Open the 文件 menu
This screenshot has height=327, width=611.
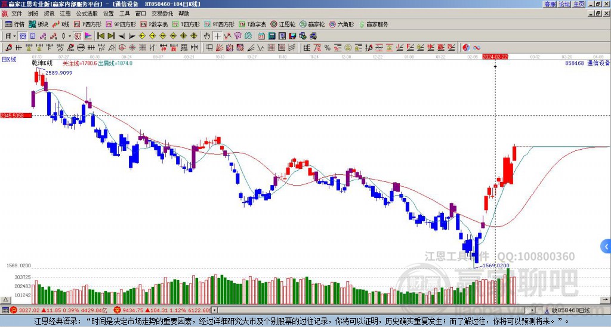(16, 14)
